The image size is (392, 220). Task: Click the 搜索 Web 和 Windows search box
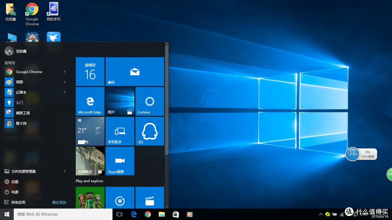(63, 214)
